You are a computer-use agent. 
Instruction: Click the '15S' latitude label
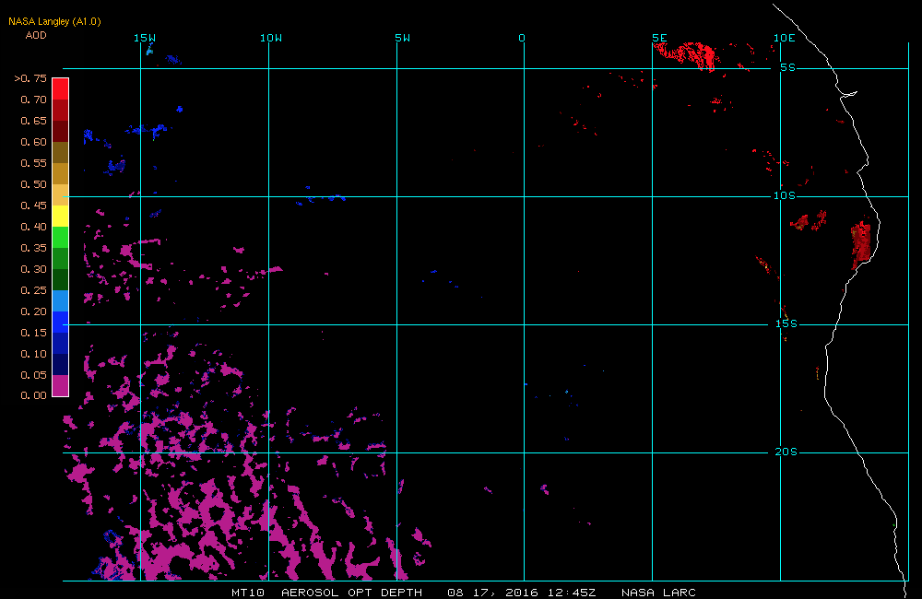point(786,323)
